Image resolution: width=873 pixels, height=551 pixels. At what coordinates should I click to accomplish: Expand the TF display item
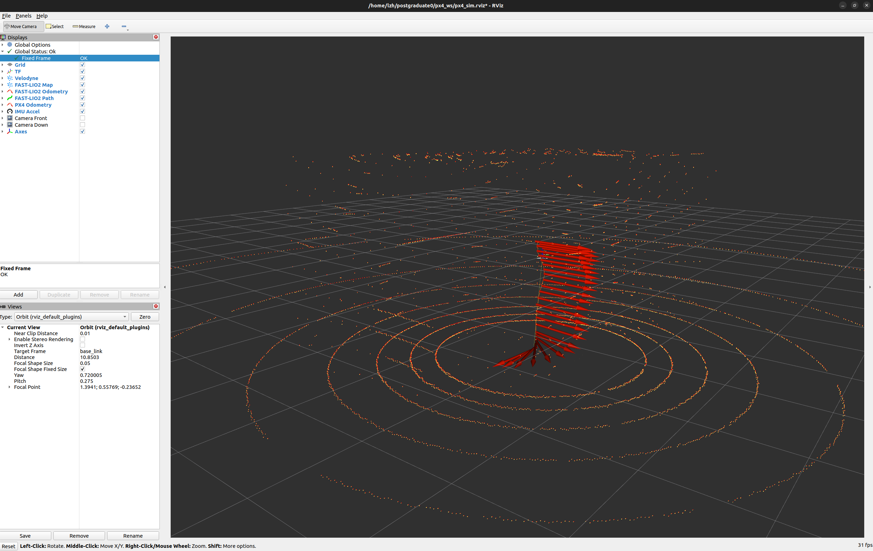[2, 71]
